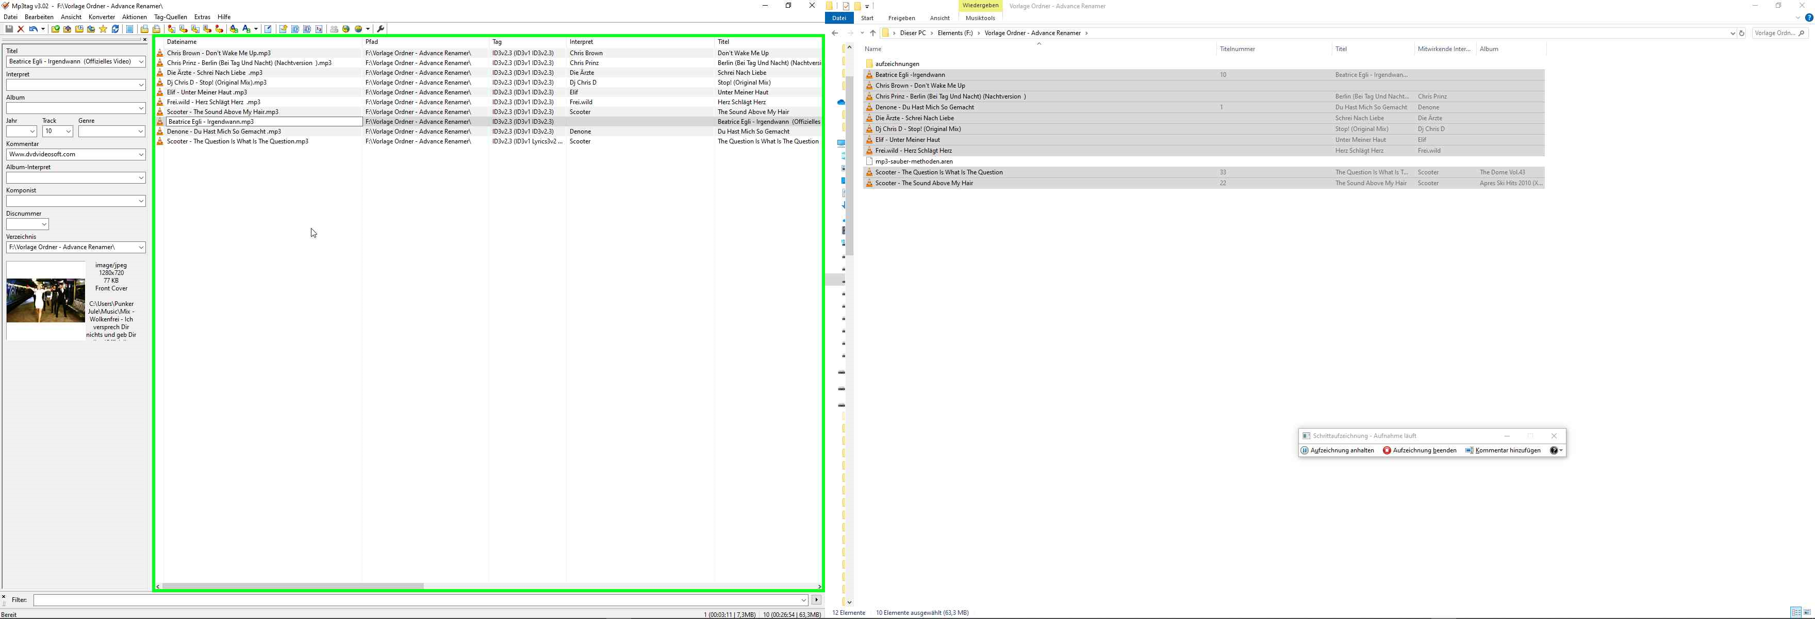Click the Save tag floppy icon
The width and height of the screenshot is (1815, 619).
(9, 29)
